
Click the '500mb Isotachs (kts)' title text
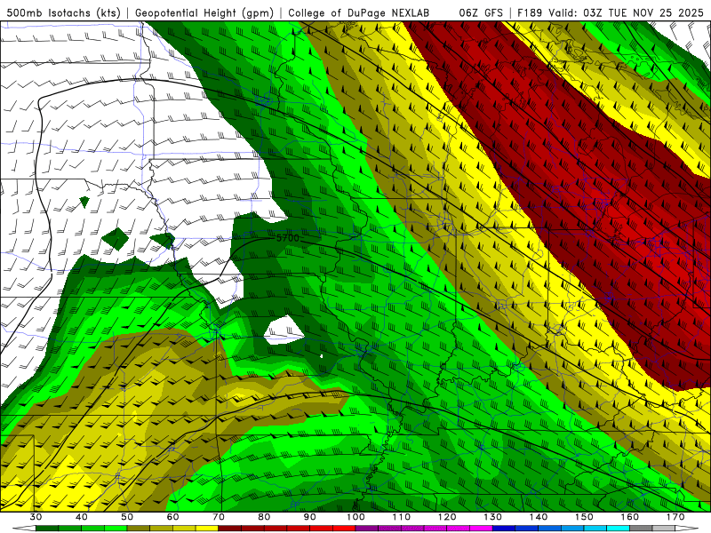coord(63,12)
